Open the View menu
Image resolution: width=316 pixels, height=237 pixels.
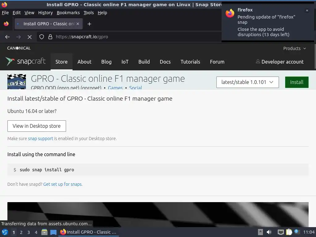pos(29,13)
